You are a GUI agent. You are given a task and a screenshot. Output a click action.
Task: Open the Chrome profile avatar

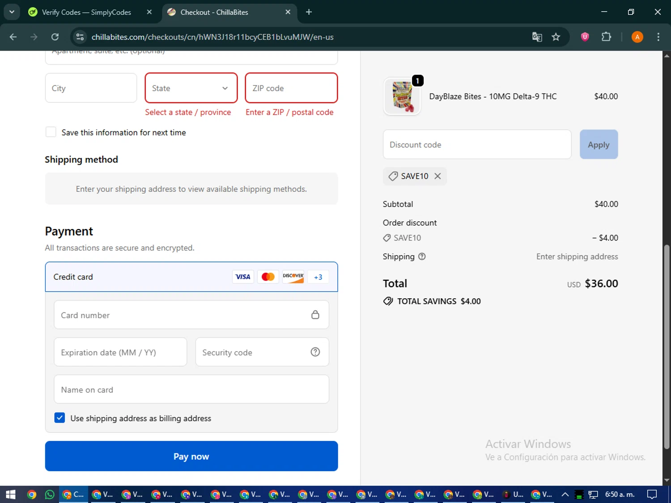[x=637, y=37]
